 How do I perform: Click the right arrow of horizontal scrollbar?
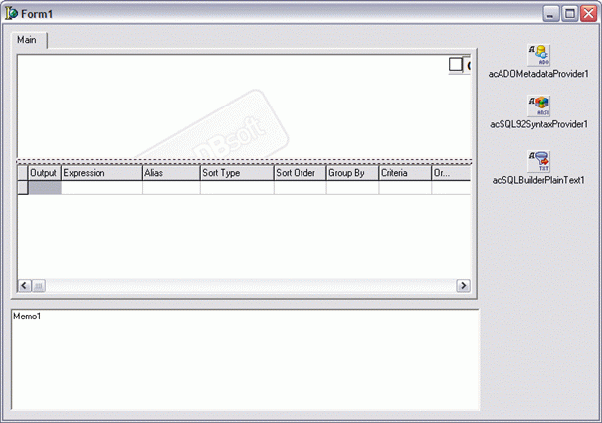(x=463, y=286)
